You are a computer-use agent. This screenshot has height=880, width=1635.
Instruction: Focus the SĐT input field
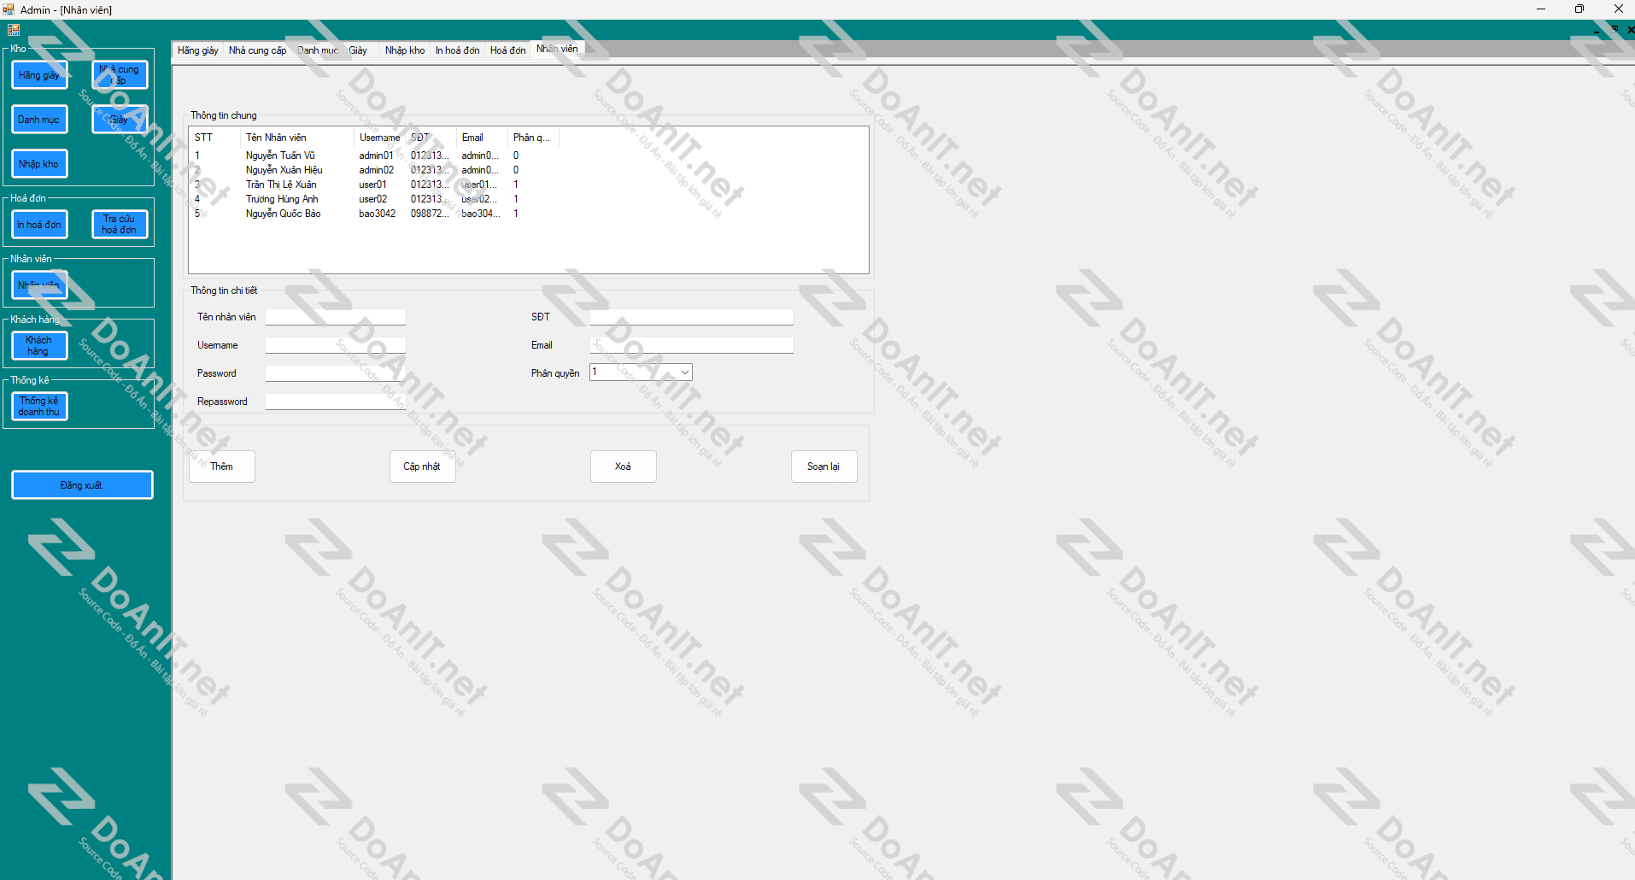click(x=691, y=317)
